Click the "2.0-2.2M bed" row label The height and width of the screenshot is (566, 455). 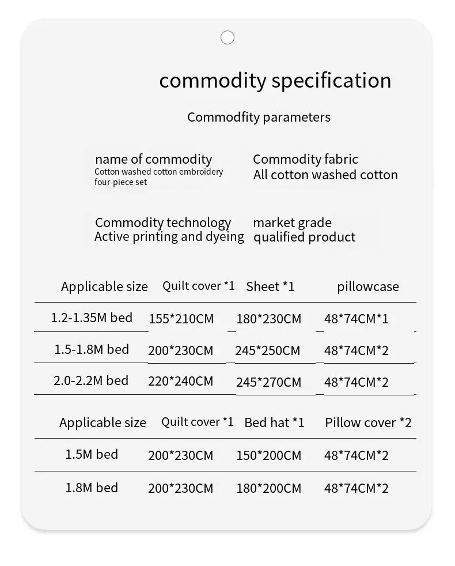[x=91, y=380]
